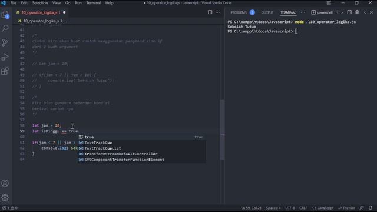The width and height of the screenshot is (377, 212).
Task: Click the terminal prompt input line
Action: point(263,31)
